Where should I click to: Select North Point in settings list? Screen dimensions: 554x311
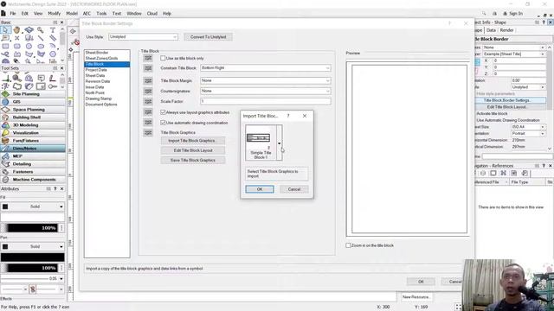click(95, 92)
